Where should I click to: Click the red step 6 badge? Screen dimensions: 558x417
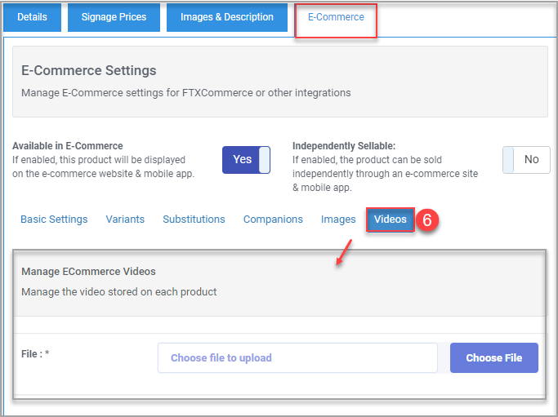point(427,220)
